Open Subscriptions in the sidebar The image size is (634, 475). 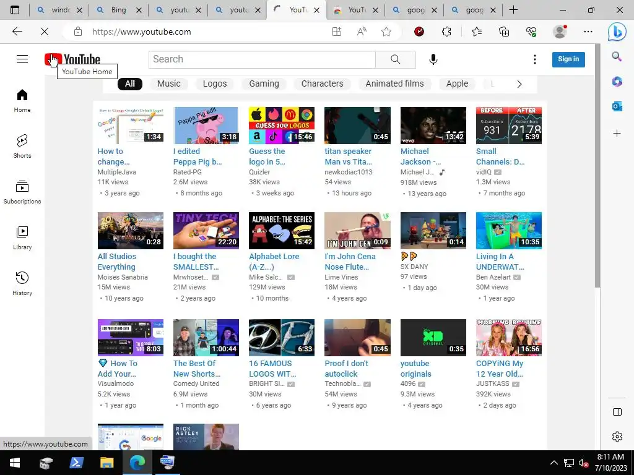22,192
